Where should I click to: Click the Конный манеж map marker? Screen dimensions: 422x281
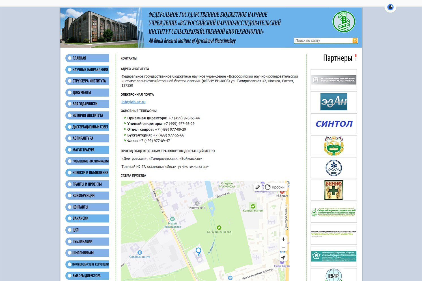tap(253, 206)
